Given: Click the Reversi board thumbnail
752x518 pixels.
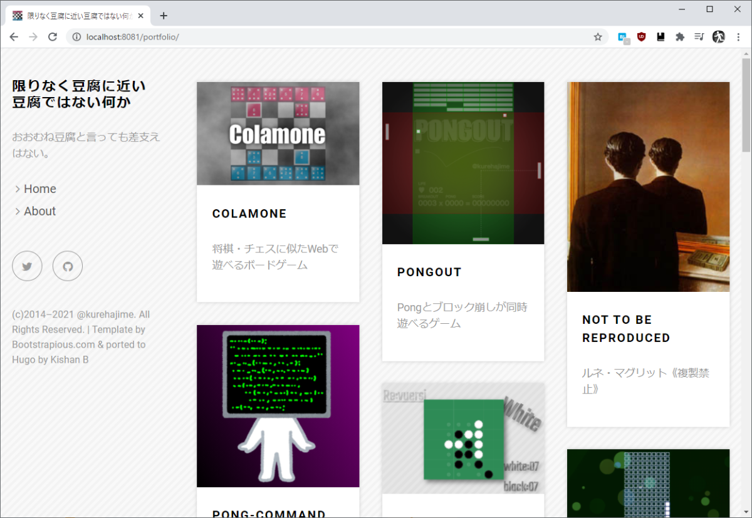Looking at the screenshot, I should (463, 438).
